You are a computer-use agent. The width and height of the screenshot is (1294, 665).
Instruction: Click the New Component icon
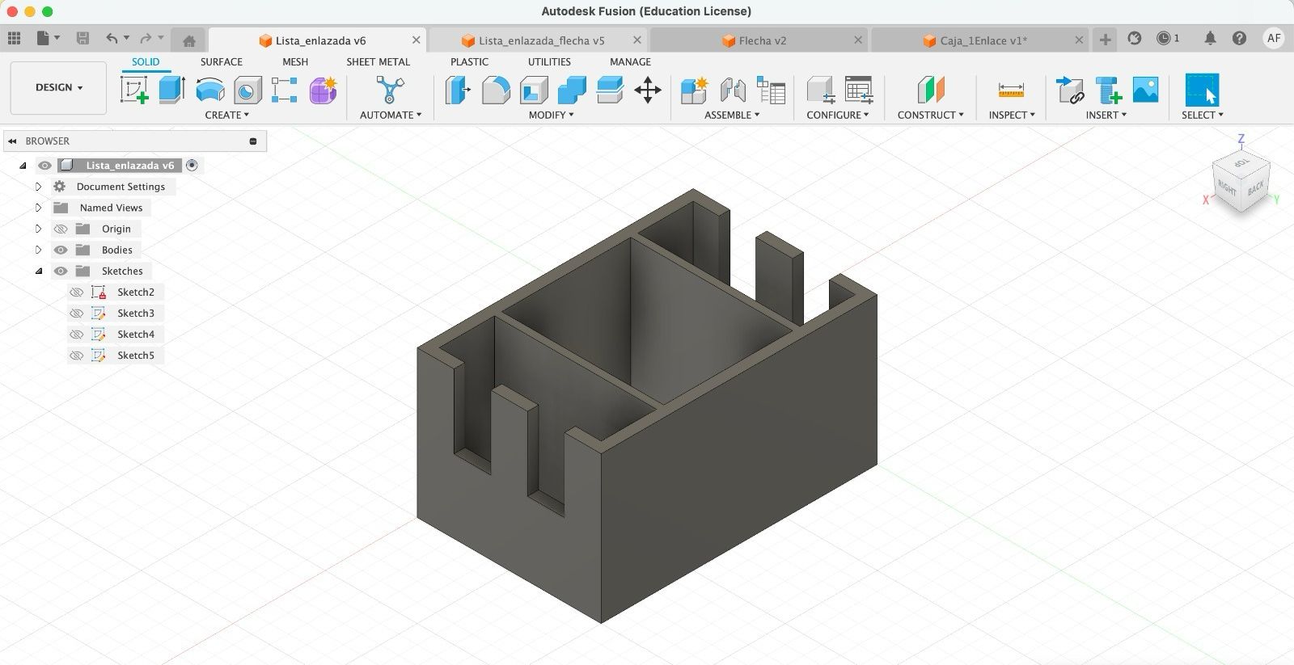pos(694,90)
